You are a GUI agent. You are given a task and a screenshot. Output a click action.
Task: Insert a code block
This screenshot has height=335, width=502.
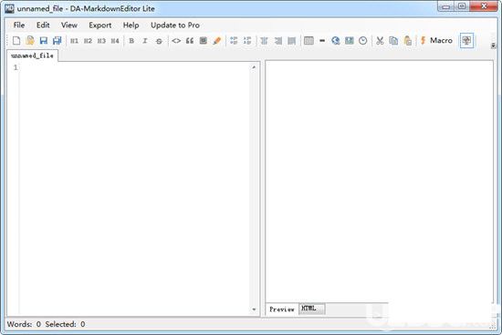click(204, 41)
